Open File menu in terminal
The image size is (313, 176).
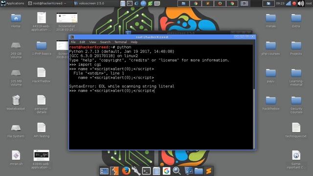tap(73, 42)
